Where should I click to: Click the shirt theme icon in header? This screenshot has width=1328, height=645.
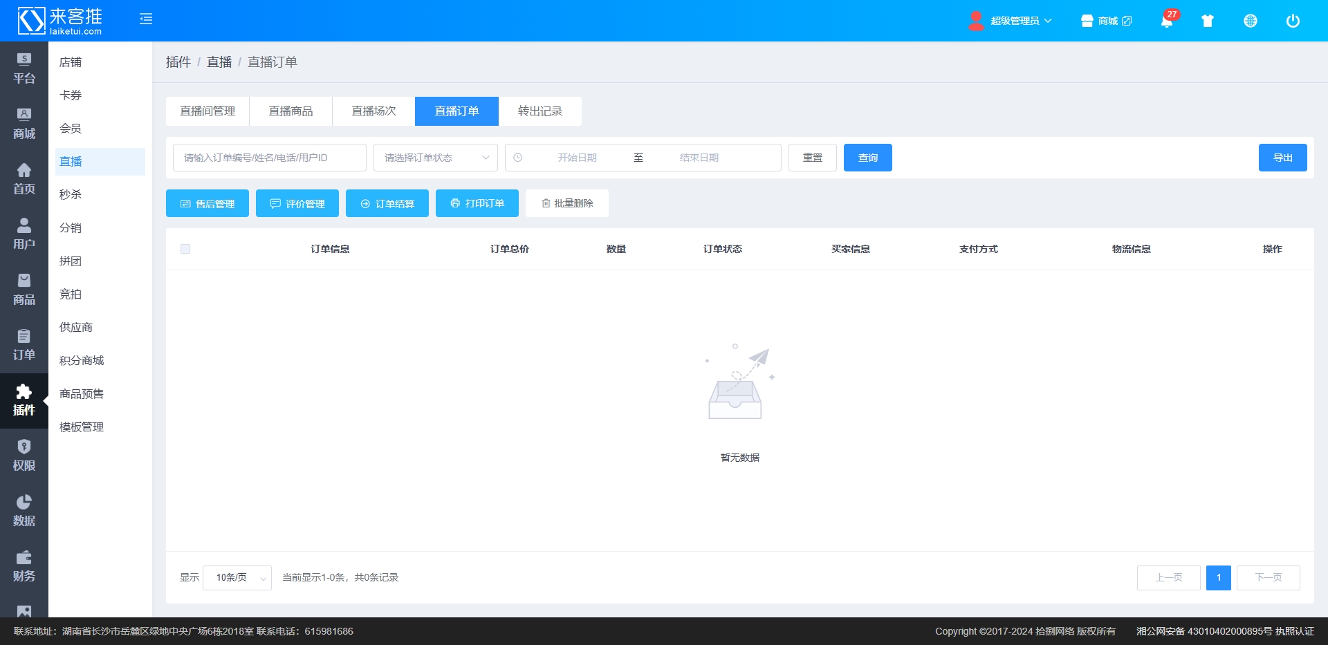click(x=1208, y=21)
